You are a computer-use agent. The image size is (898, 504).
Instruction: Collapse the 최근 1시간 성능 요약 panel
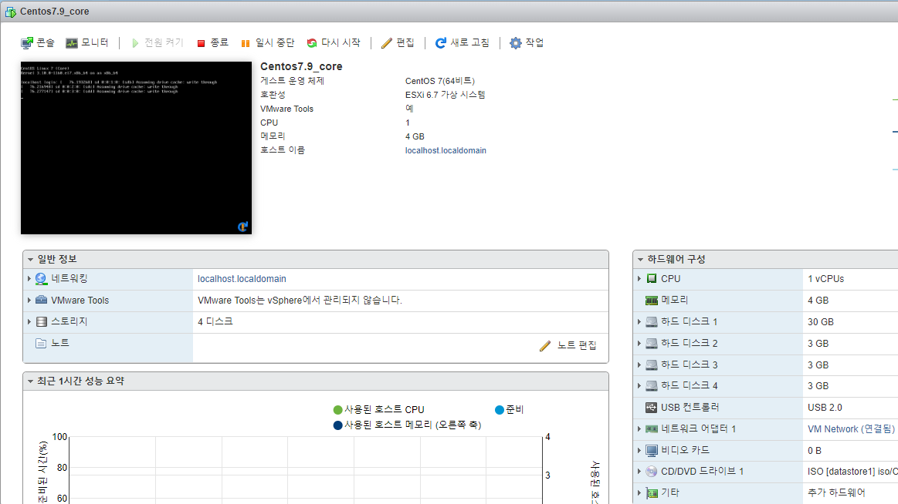[x=30, y=381]
